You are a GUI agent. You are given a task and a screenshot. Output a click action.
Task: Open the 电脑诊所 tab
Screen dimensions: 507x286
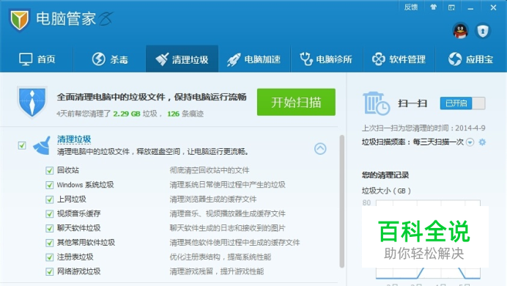[x=326, y=59]
